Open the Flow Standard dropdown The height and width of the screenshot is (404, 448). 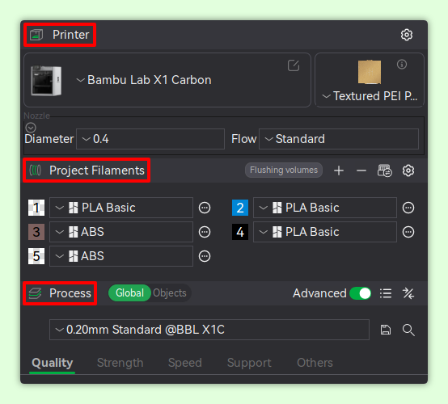click(339, 139)
